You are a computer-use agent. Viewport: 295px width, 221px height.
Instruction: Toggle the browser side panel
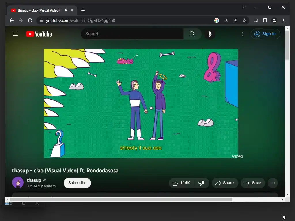tap(265, 20)
